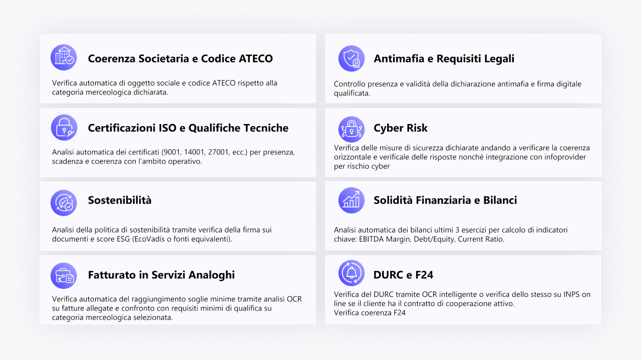Click the bell icon for DURC e F24
The width and height of the screenshot is (641, 360).
(351, 273)
